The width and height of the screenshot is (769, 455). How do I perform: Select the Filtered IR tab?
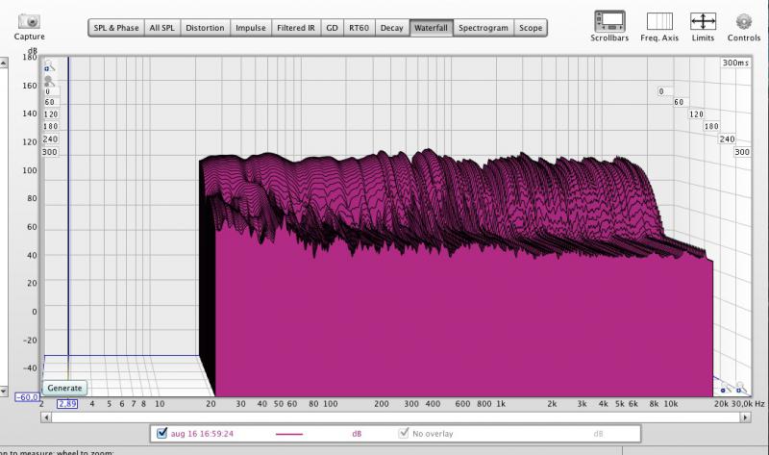(x=296, y=28)
